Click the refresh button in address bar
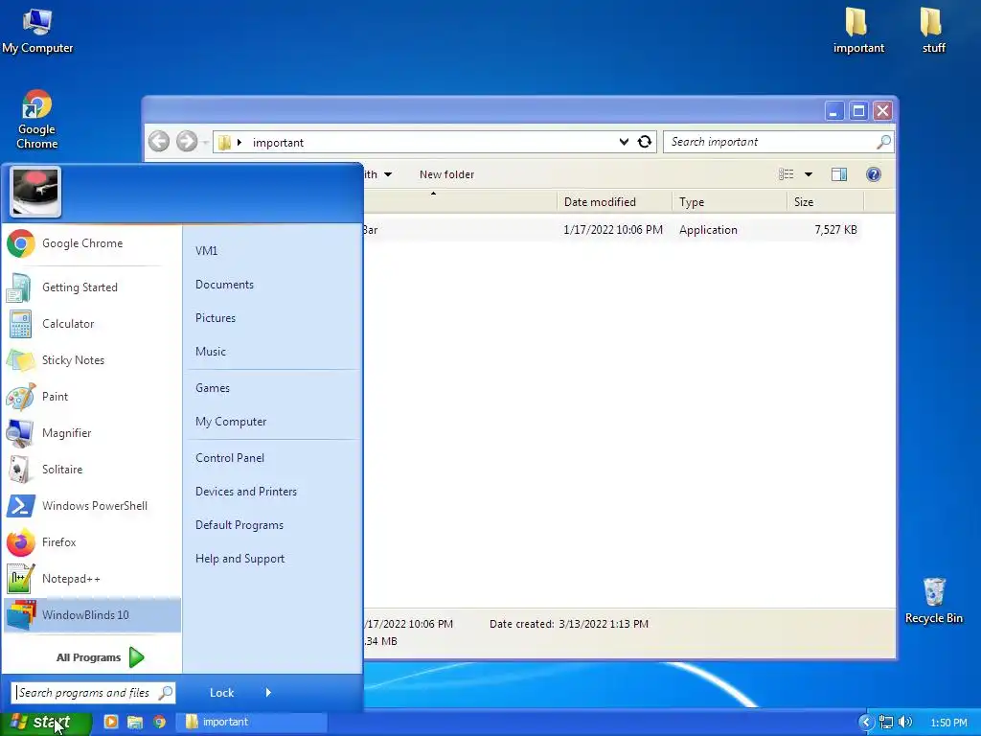This screenshot has height=736, width=981. pos(645,142)
